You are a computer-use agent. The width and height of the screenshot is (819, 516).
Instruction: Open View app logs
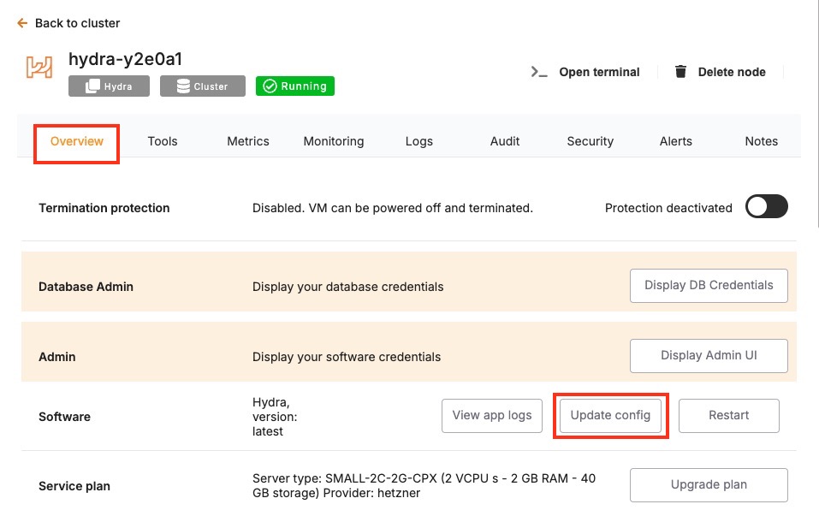pos(492,416)
